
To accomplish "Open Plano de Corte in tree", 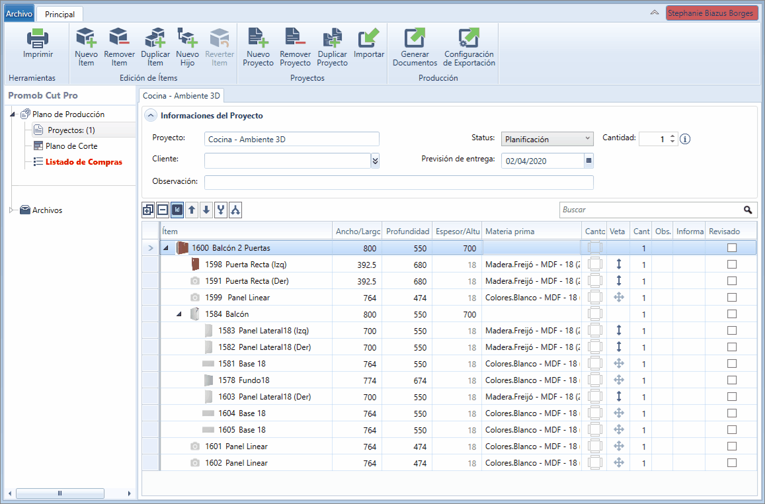I will click(71, 146).
